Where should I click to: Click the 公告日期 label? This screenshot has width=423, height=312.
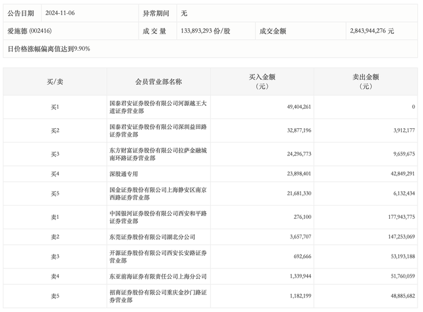pos(21,13)
